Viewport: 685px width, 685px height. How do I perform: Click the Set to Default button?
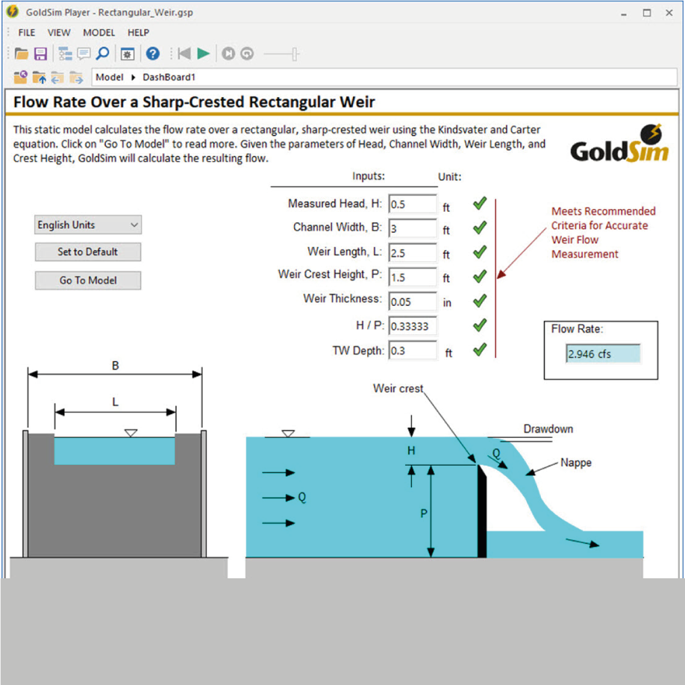88,252
